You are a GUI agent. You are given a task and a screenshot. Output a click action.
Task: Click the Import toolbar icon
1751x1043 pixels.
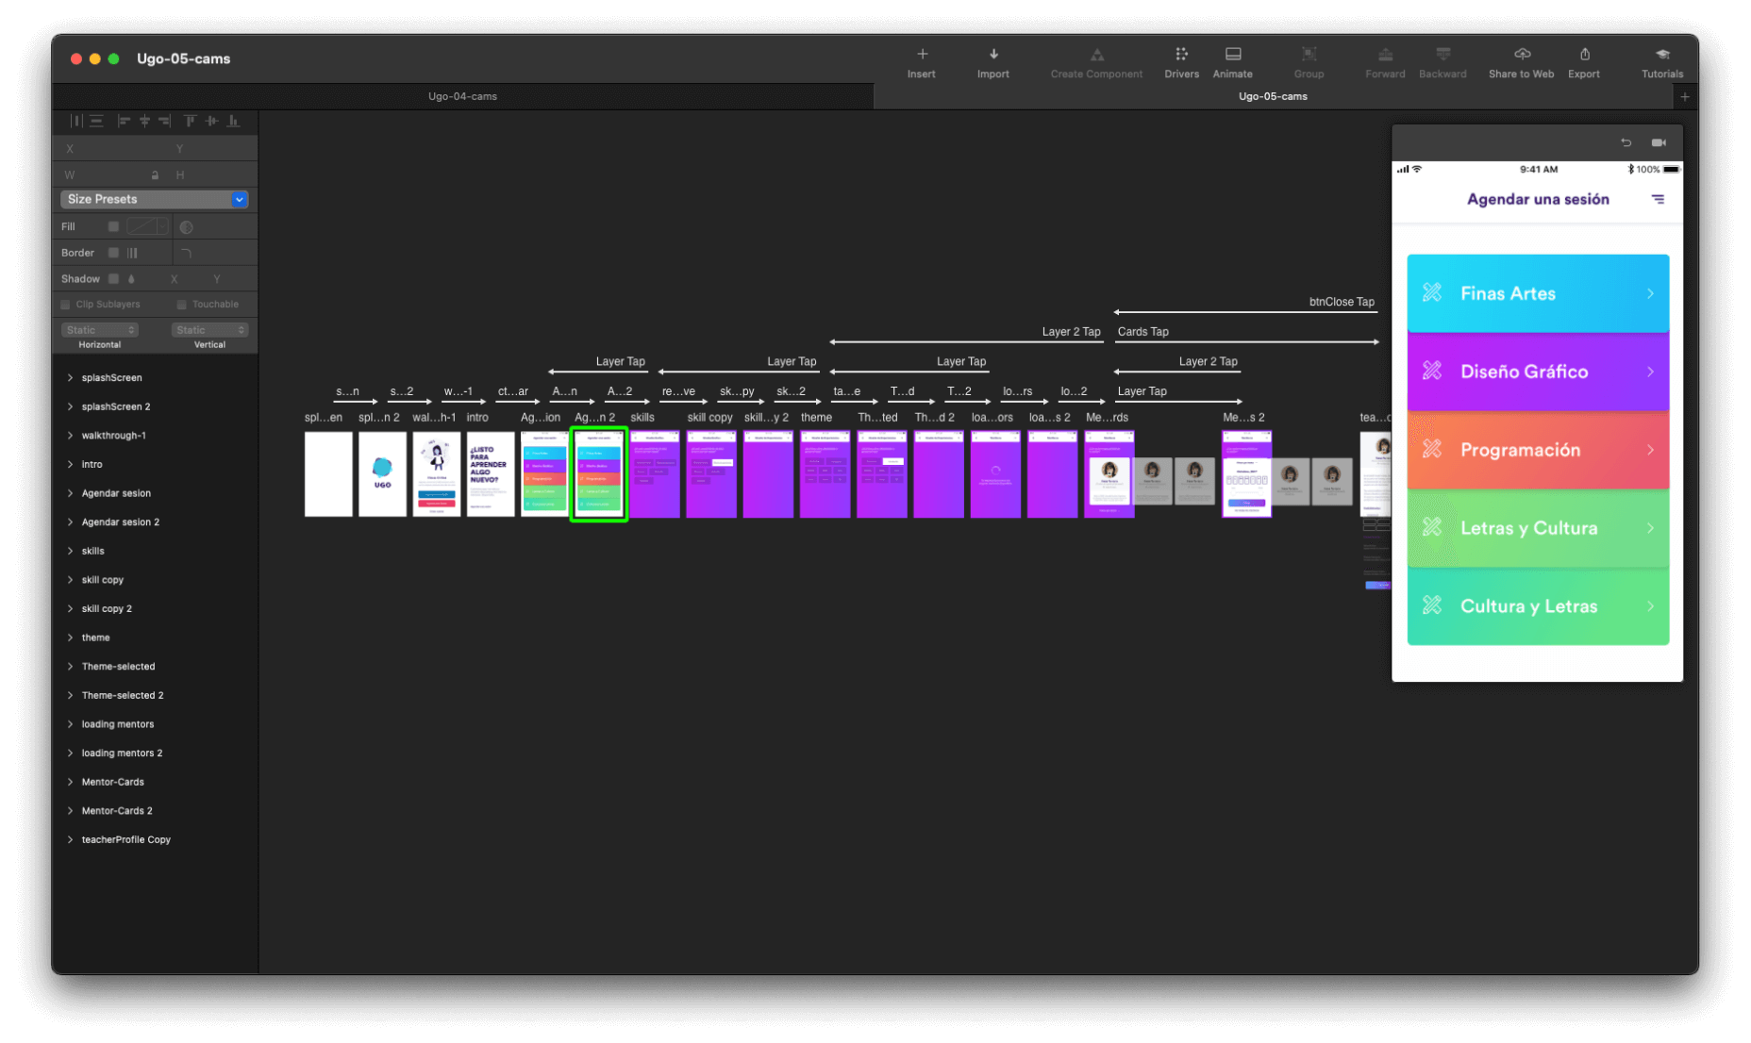point(992,55)
